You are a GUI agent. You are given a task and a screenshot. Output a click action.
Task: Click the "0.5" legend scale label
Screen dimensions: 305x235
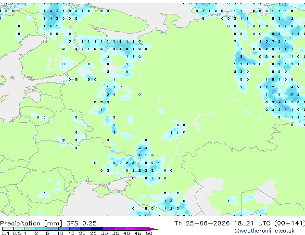(16, 233)
